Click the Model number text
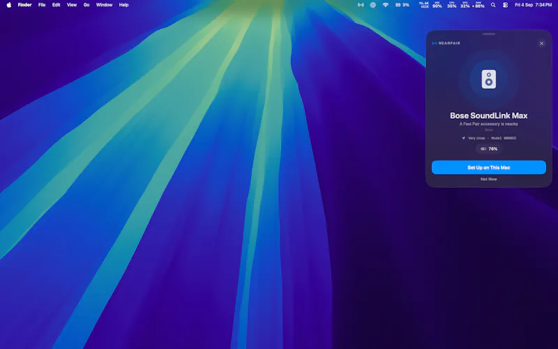Viewport: 558px width, 349px height. (x=504, y=138)
